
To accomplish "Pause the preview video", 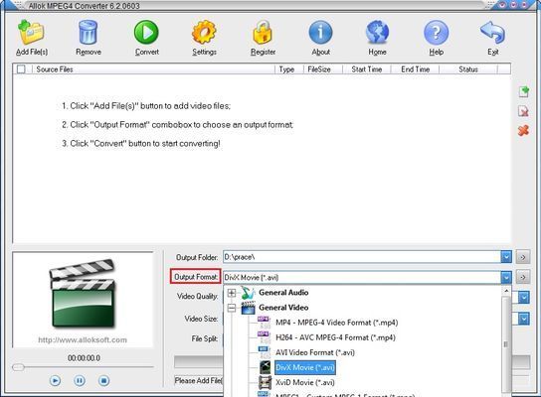I will pos(80,380).
